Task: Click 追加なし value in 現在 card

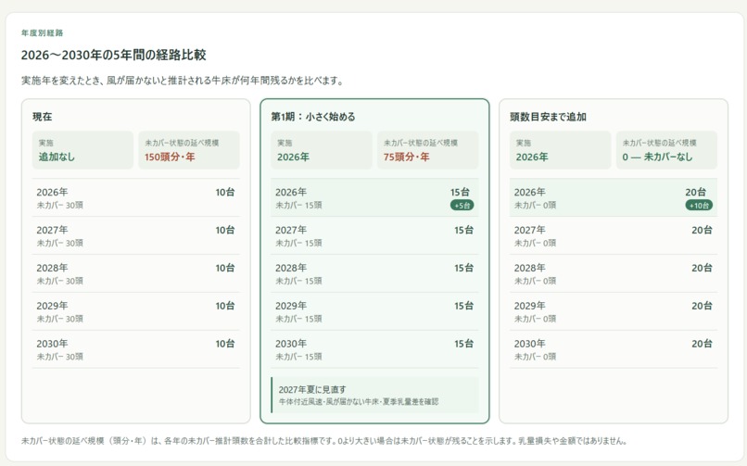Action: [57, 157]
